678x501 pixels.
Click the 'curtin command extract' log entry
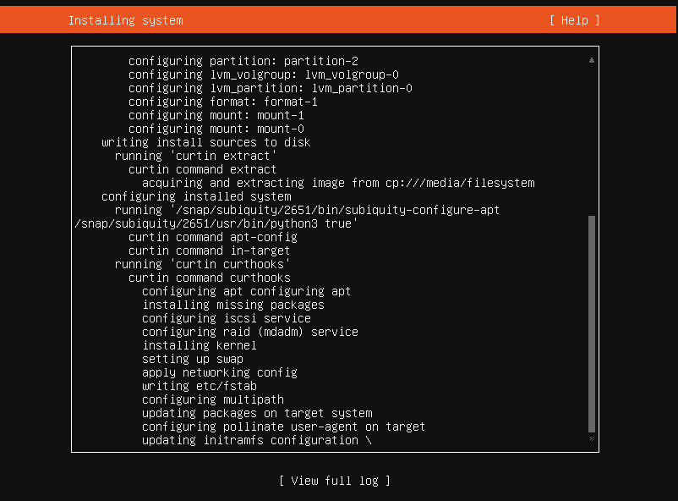202,169
